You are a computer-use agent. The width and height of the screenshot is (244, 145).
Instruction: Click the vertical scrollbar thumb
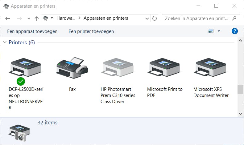[x=240, y=90]
